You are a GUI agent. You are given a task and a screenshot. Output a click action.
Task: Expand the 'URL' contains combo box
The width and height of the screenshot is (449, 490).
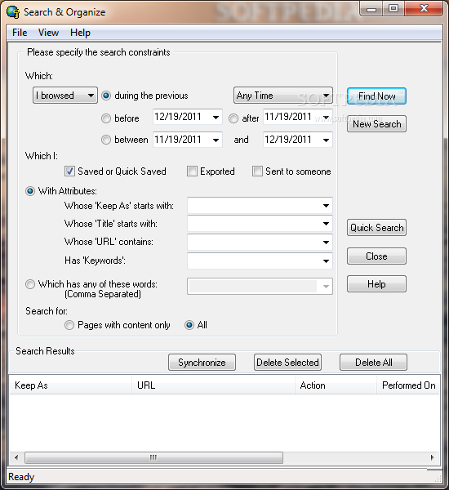[326, 243]
